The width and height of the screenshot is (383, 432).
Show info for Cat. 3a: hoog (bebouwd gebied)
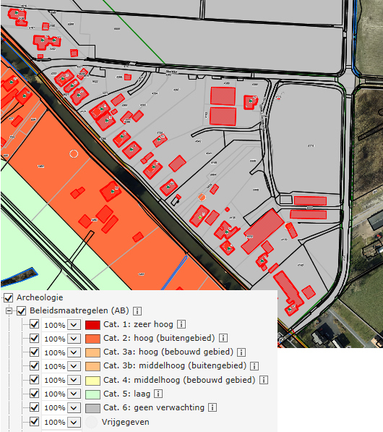click(241, 352)
